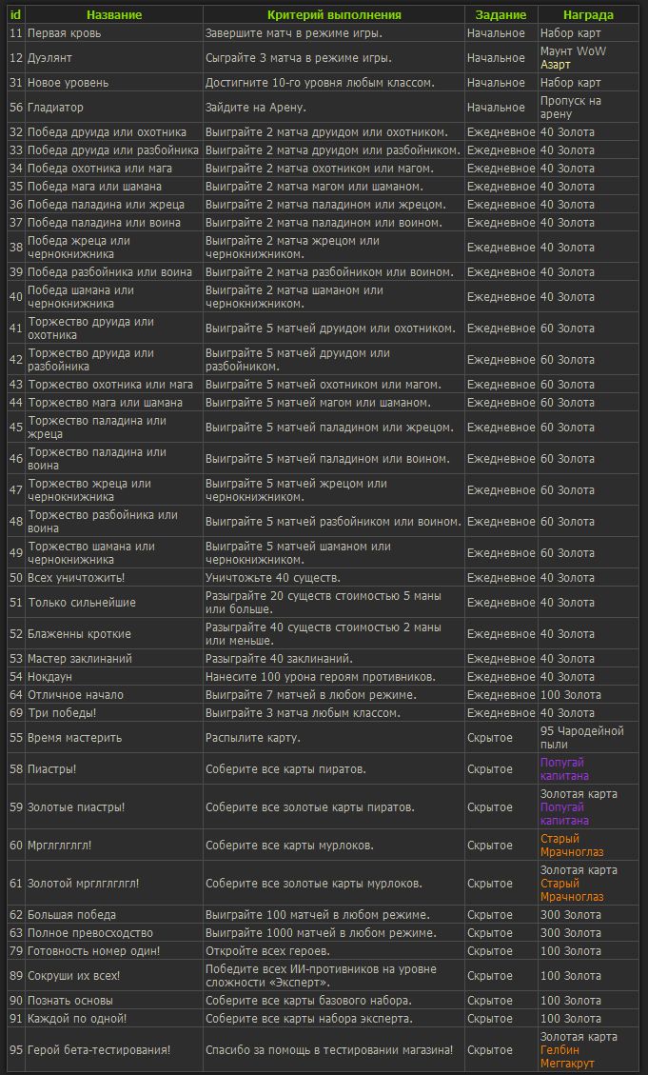Viewport: 648px width, 1075px height.
Task: Click "Разыграйте 40 заклинаний." criterion text
Action: pos(279,658)
